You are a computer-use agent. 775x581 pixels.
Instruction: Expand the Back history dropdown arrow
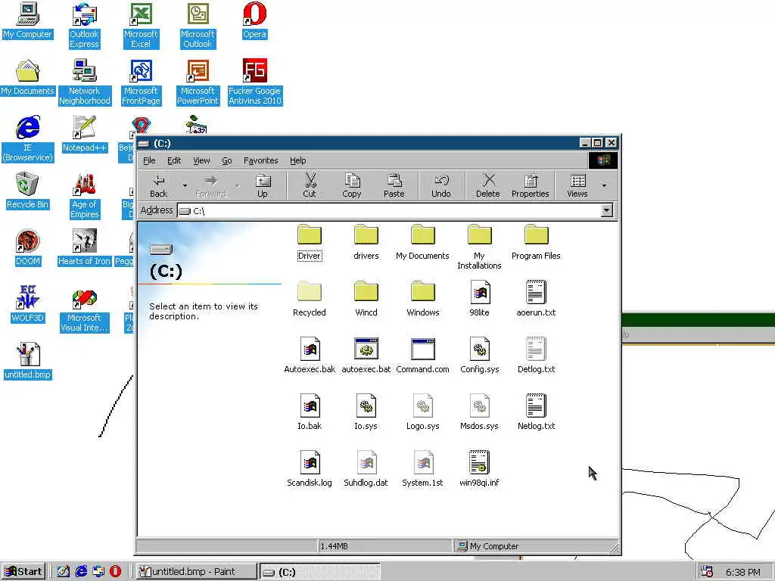pos(185,186)
